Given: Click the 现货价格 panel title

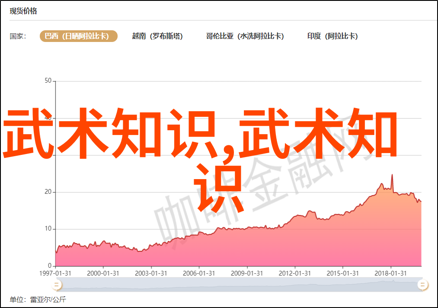Looking at the screenshot, I should pyautogui.click(x=23, y=11).
